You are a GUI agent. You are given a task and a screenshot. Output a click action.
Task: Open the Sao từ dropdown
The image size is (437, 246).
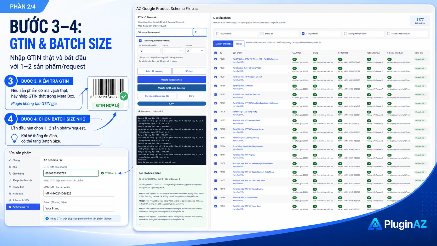172,51
